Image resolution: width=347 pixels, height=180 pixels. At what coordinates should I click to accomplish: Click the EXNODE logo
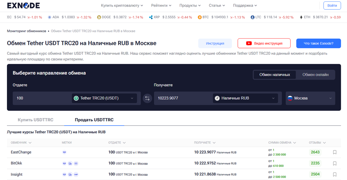coord(23,5)
